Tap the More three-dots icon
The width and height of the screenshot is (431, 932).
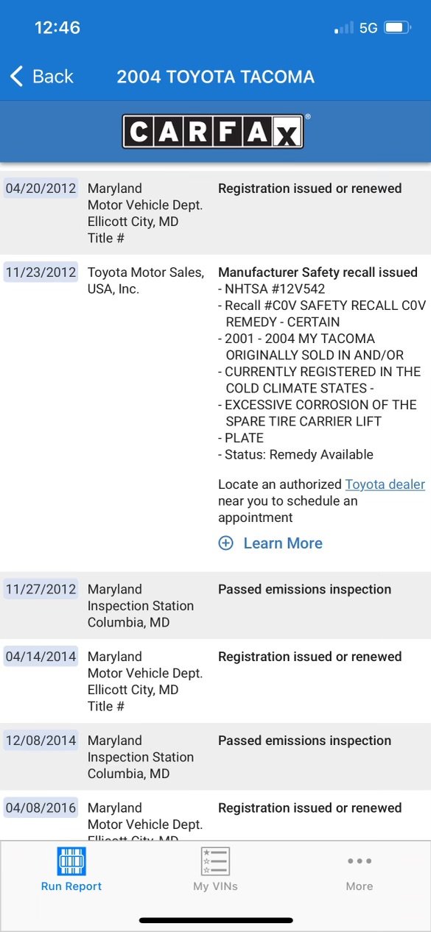click(360, 861)
